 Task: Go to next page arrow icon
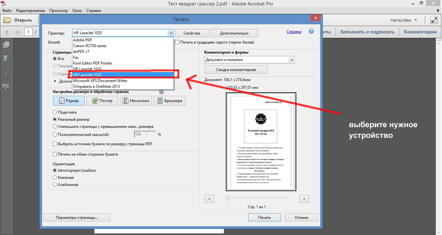[17, 32]
